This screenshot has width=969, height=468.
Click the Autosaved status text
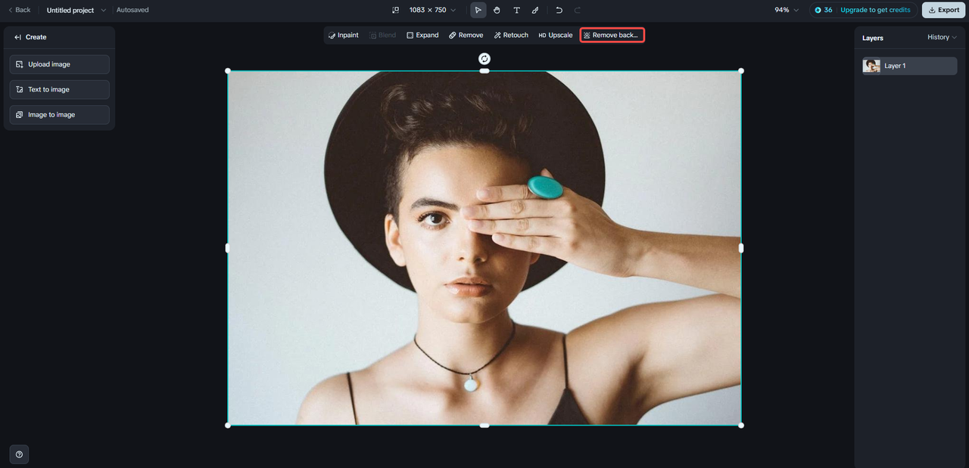point(132,10)
